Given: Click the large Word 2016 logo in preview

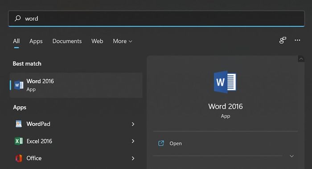Looking at the screenshot, I should click(x=225, y=82).
